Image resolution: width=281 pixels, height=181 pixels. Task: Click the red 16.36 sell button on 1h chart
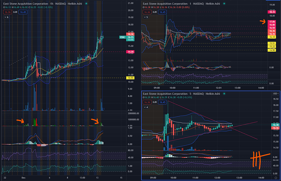click(x=7, y=12)
